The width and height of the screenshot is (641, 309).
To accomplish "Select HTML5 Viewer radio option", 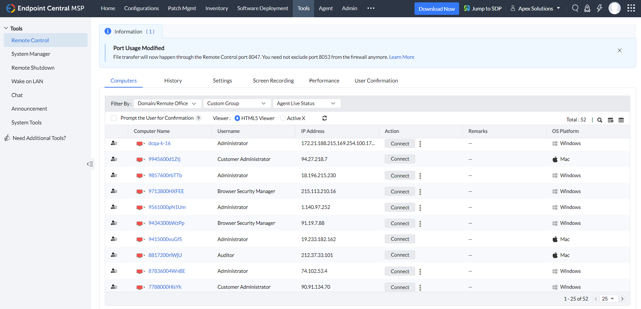I will tap(237, 118).
